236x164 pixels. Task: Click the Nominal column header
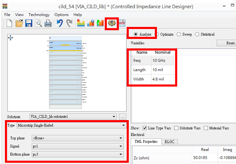(x=163, y=53)
